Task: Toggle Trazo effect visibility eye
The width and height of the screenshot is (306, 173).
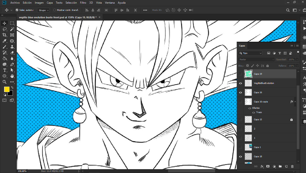Action: (253, 112)
